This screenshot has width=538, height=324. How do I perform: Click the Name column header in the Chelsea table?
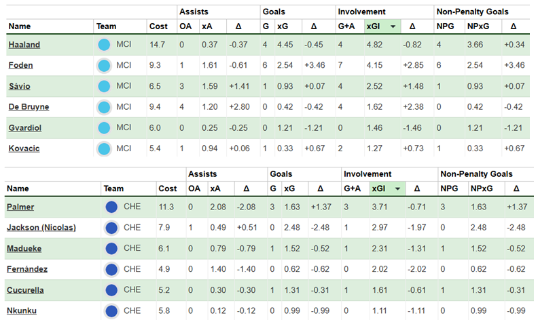point(18,188)
